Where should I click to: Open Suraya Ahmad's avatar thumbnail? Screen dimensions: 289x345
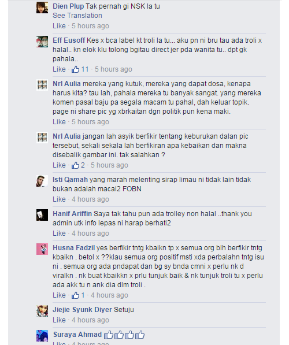[42, 336]
